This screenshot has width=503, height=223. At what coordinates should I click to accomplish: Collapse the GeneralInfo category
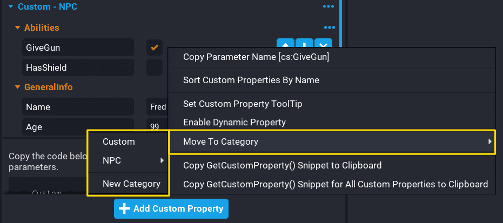point(18,87)
